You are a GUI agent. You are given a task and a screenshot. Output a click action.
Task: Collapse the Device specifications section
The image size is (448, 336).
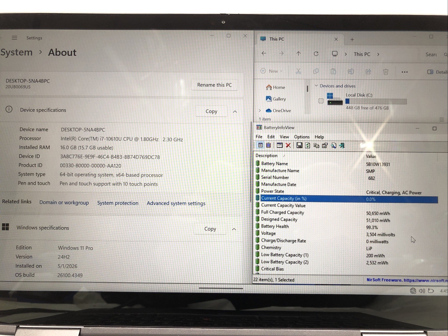(x=235, y=112)
